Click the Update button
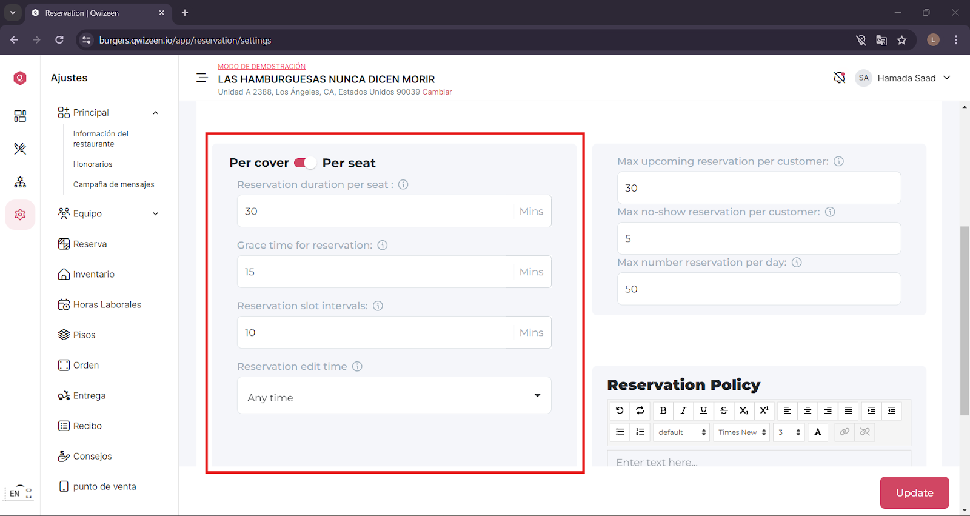 [x=914, y=492]
